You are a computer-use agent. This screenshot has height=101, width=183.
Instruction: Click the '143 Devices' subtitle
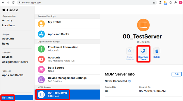pos(55,81)
